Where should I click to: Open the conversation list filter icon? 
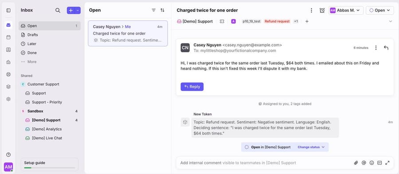pyautogui.click(x=154, y=10)
